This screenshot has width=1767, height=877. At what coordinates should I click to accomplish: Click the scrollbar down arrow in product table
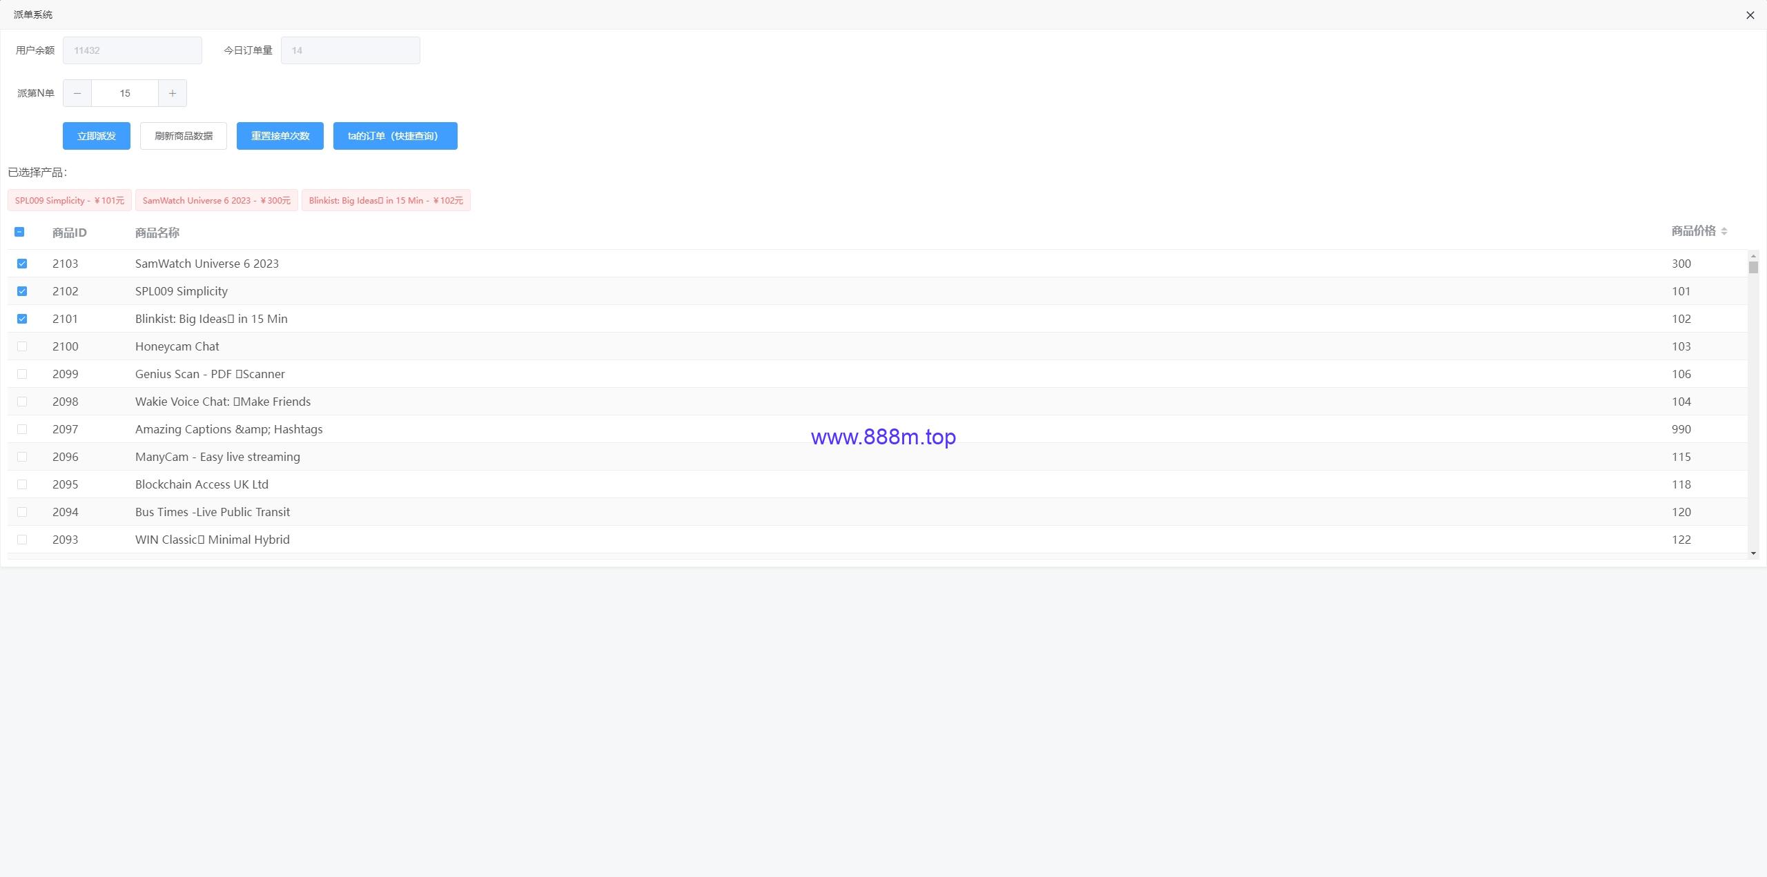point(1753,553)
